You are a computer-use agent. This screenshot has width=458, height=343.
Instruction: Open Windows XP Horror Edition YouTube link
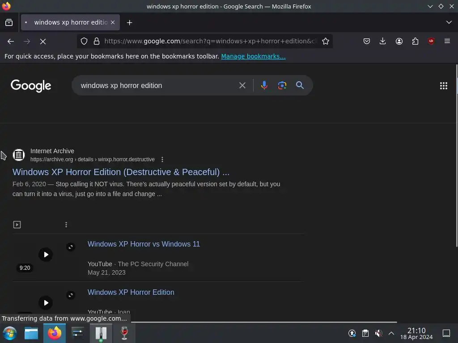(131, 292)
